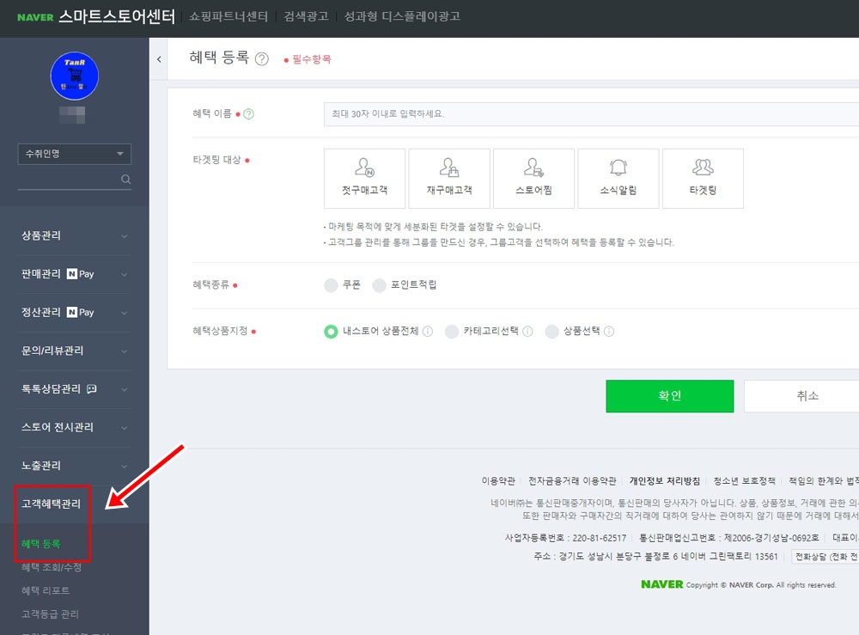859x635 pixels.
Task: Go to 성과형 디스플레이광고 in top bar
Action: tap(402, 16)
